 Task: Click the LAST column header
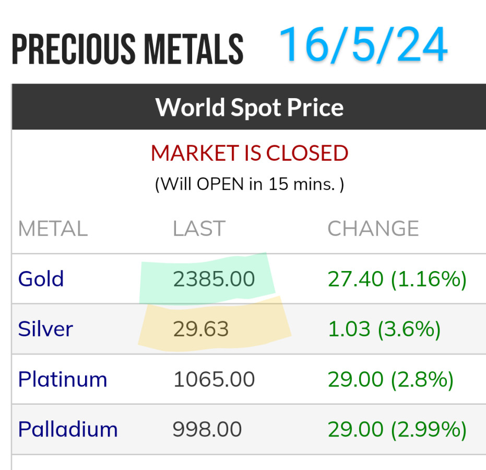tap(199, 229)
